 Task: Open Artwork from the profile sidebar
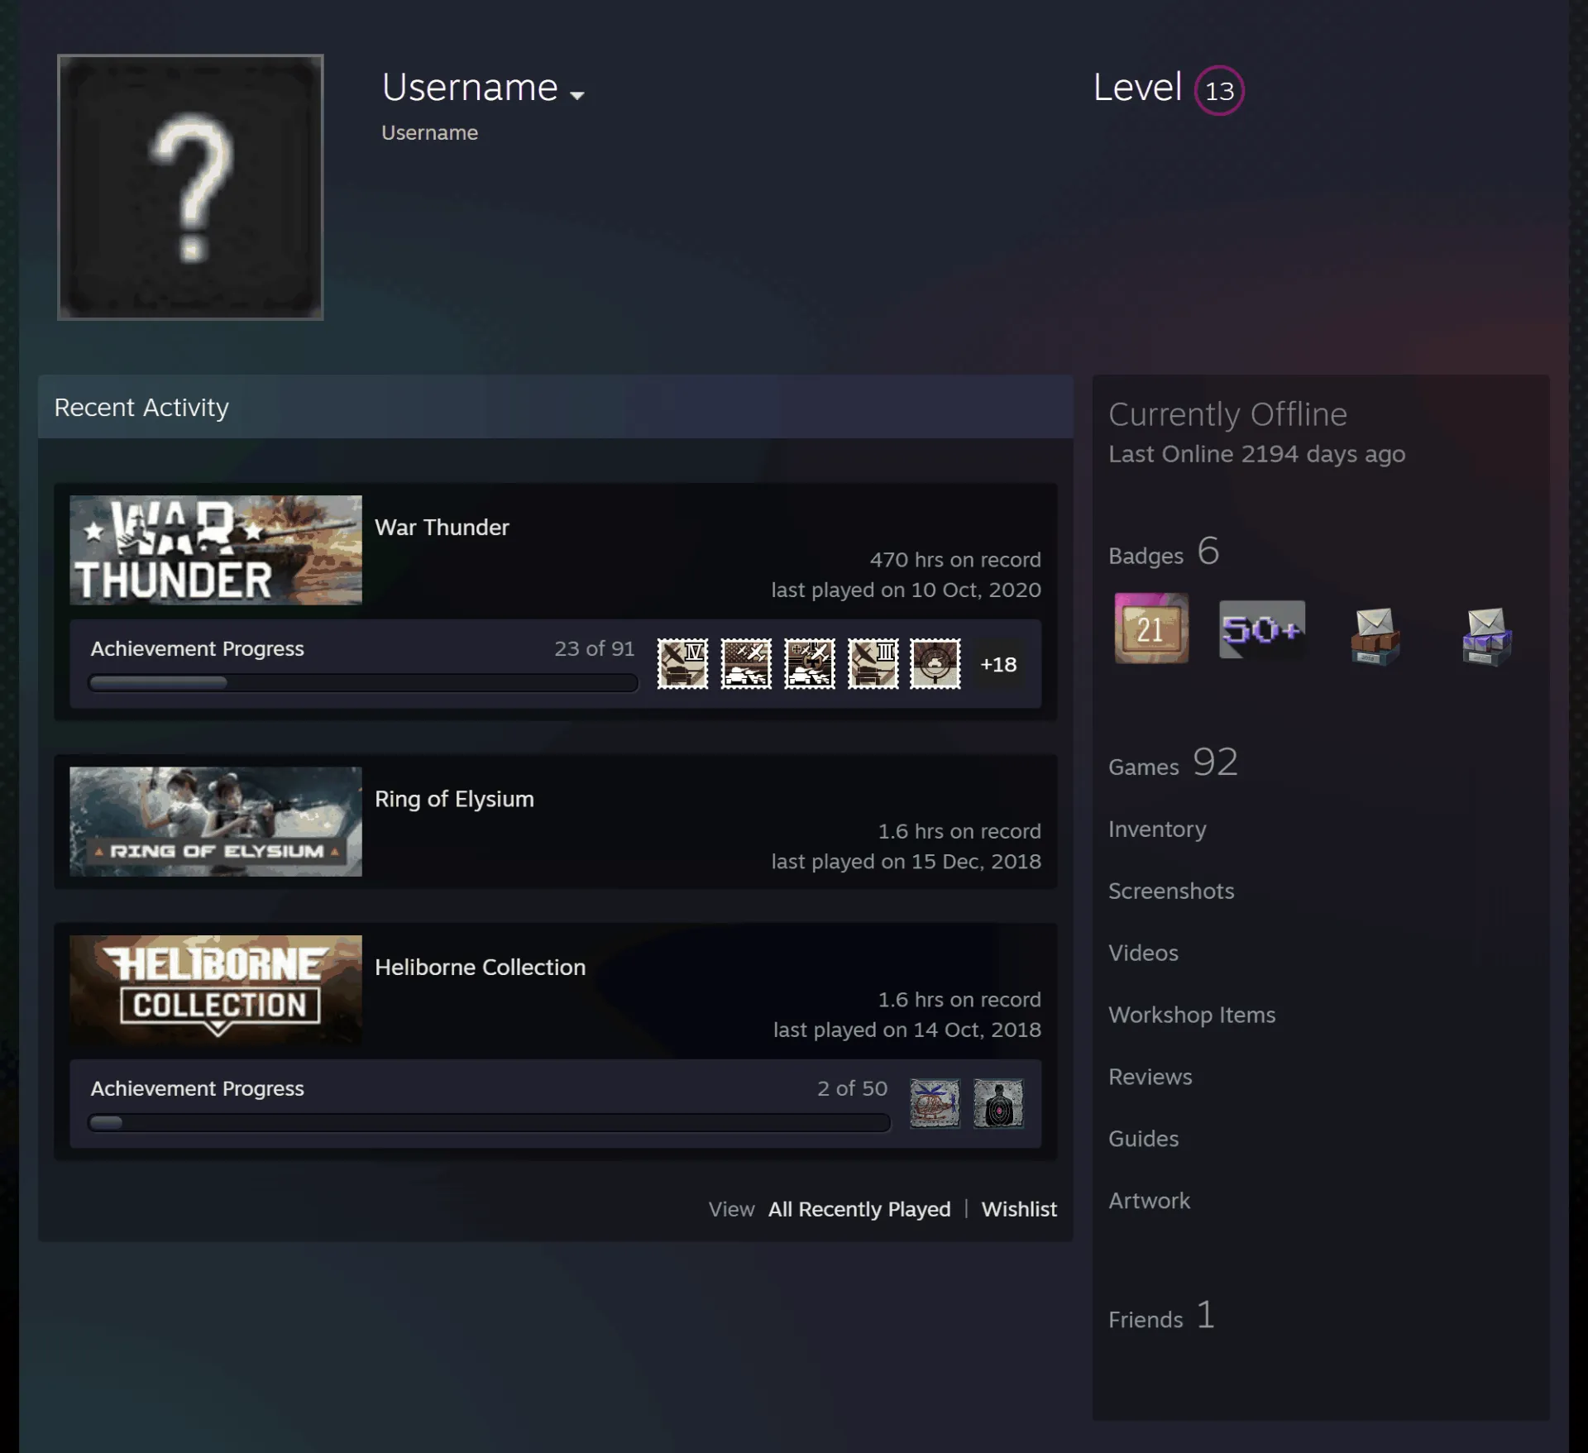(x=1149, y=1201)
